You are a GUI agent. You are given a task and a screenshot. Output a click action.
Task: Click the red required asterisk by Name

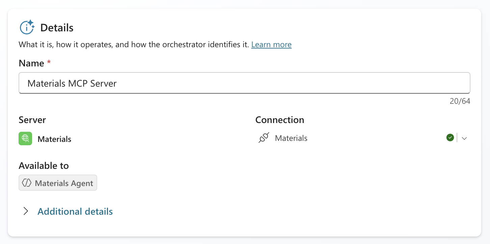click(49, 63)
